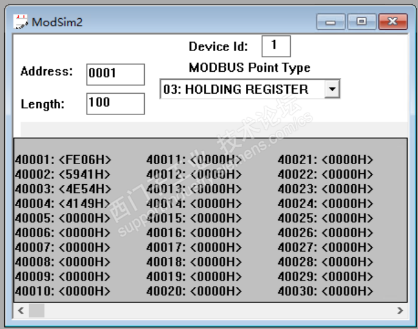Minimize the ModSim2 window
418x329 pixels.
(x=330, y=21)
